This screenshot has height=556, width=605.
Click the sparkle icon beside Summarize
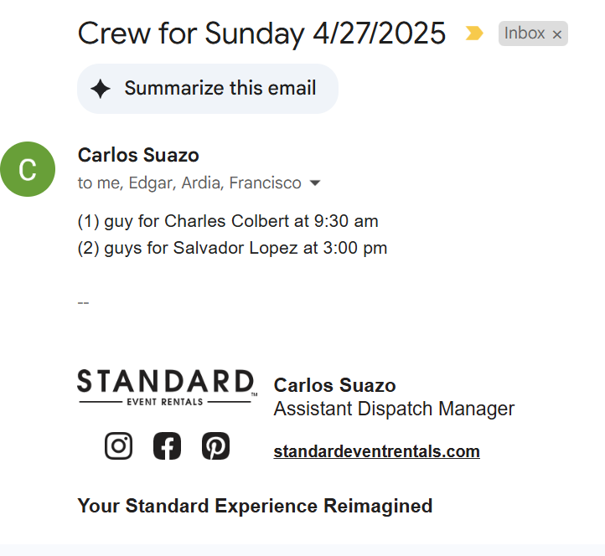point(101,89)
